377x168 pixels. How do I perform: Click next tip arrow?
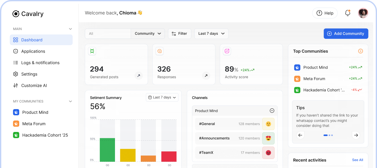356,135
